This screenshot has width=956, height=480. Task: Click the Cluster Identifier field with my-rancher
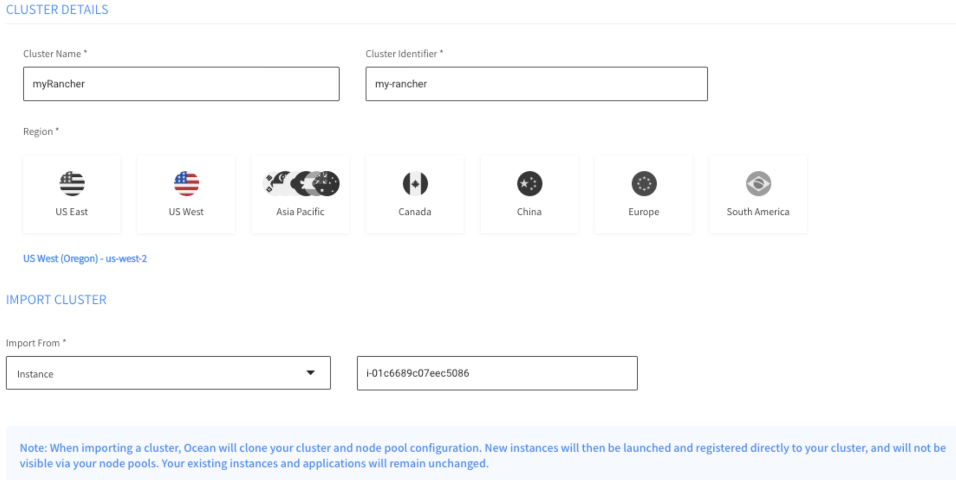[x=536, y=84]
